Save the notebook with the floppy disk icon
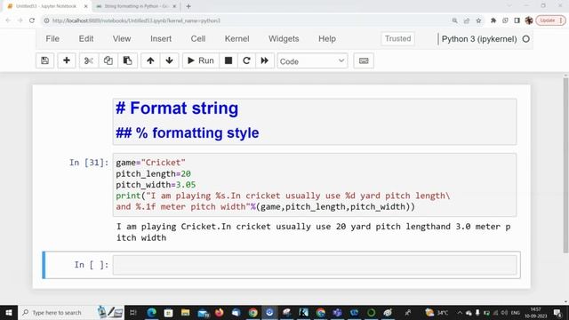The image size is (569, 320). pos(45,60)
